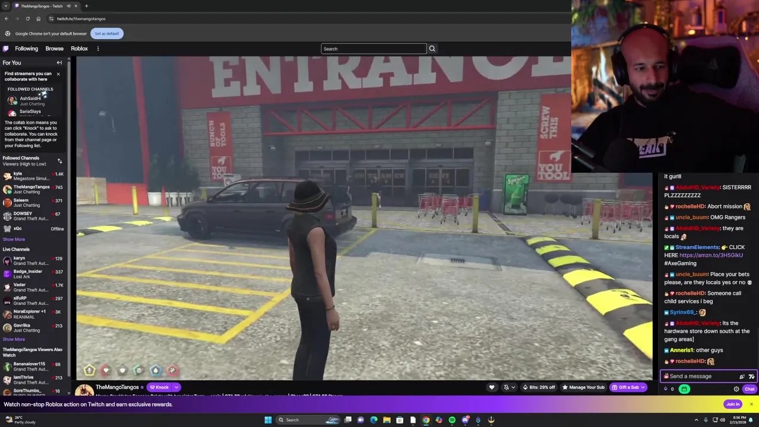Open the Roblox tab in Twitch
Image resolution: width=759 pixels, height=427 pixels.
point(79,49)
